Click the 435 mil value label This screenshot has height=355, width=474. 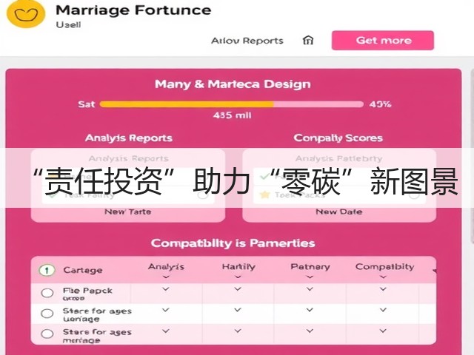coord(232,115)
